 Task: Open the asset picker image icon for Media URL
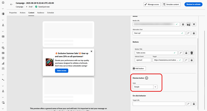pos(189,24)
